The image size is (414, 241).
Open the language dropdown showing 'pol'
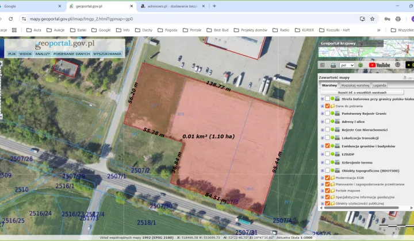click(347, 65)
